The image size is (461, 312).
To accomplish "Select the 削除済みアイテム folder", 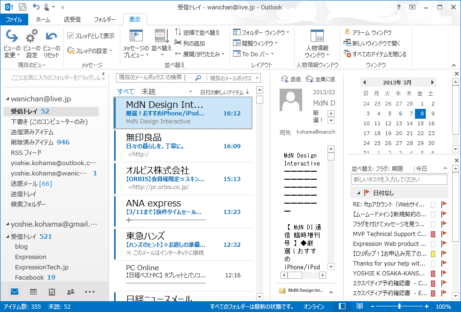I will (40, 142).
